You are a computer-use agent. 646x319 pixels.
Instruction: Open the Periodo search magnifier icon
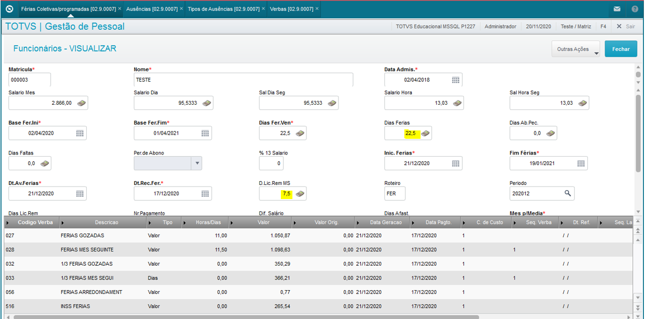tap(568, 193)
